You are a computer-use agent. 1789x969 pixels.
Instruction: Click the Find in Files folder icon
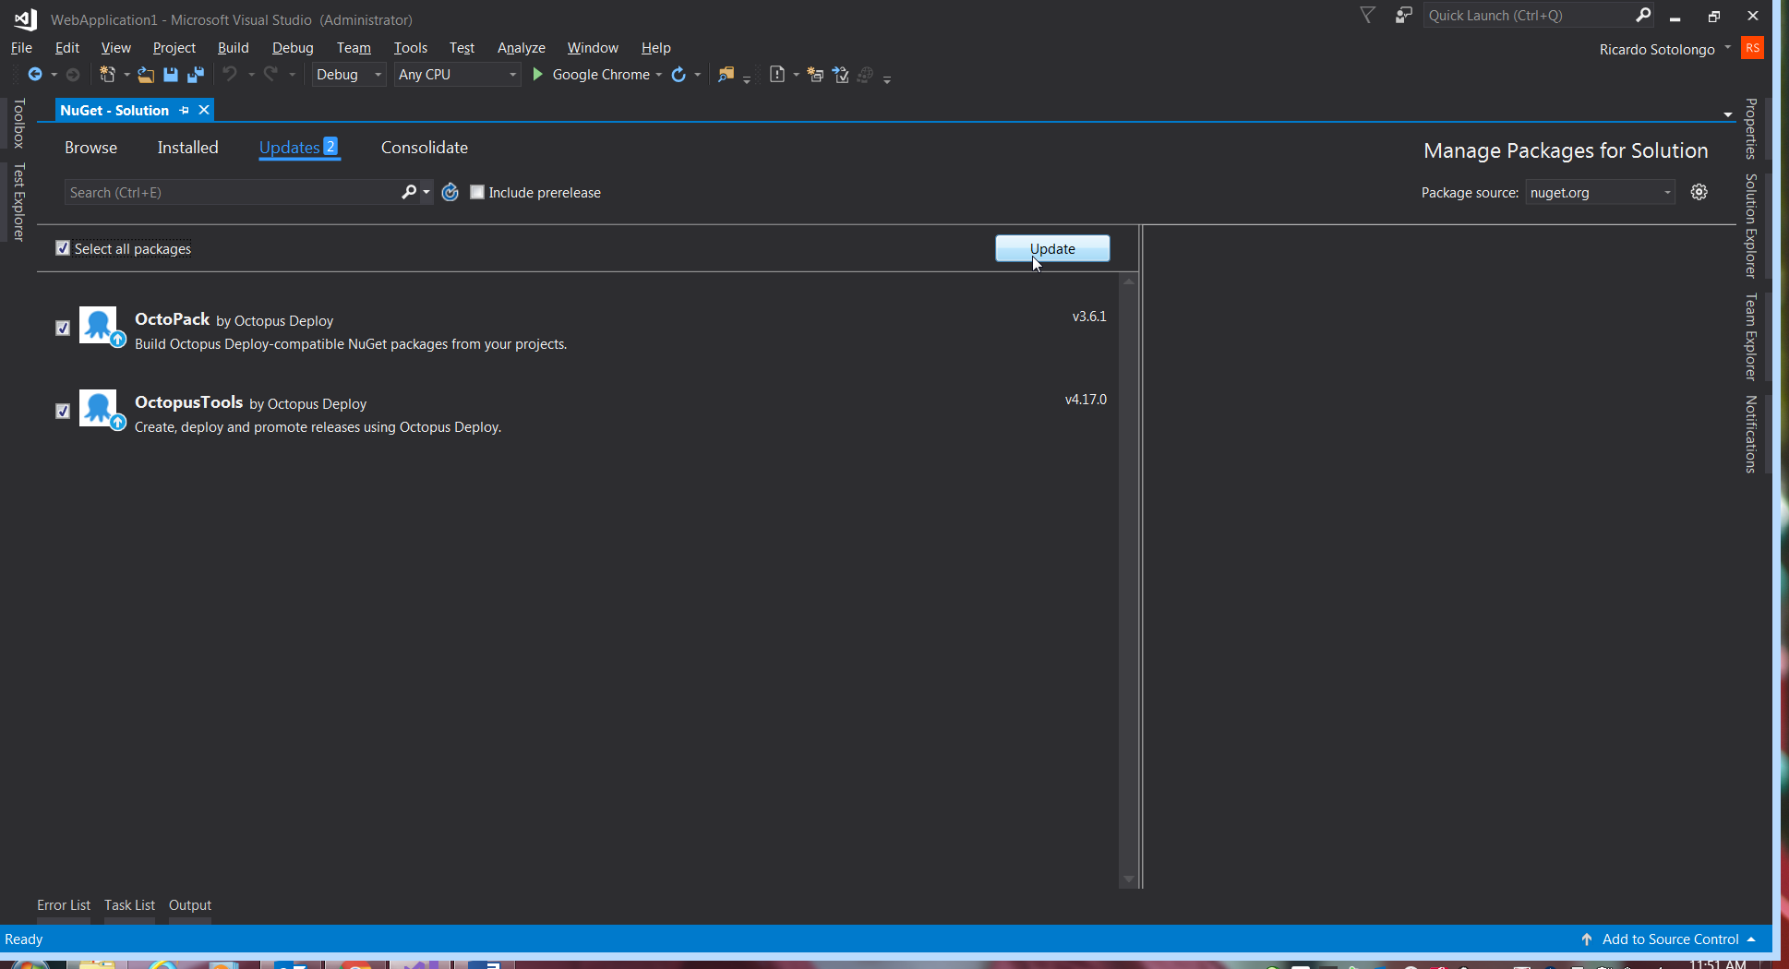click(x=726, y=75)
